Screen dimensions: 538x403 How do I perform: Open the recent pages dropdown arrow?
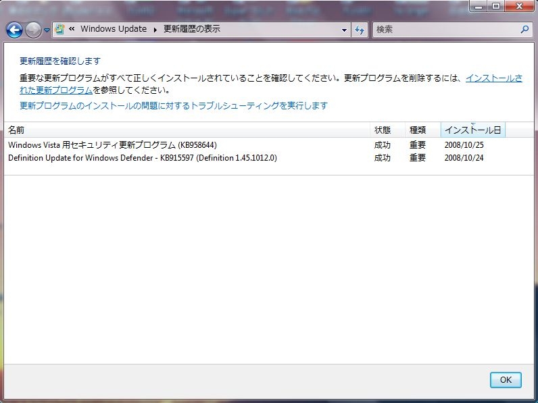(47, 30)
